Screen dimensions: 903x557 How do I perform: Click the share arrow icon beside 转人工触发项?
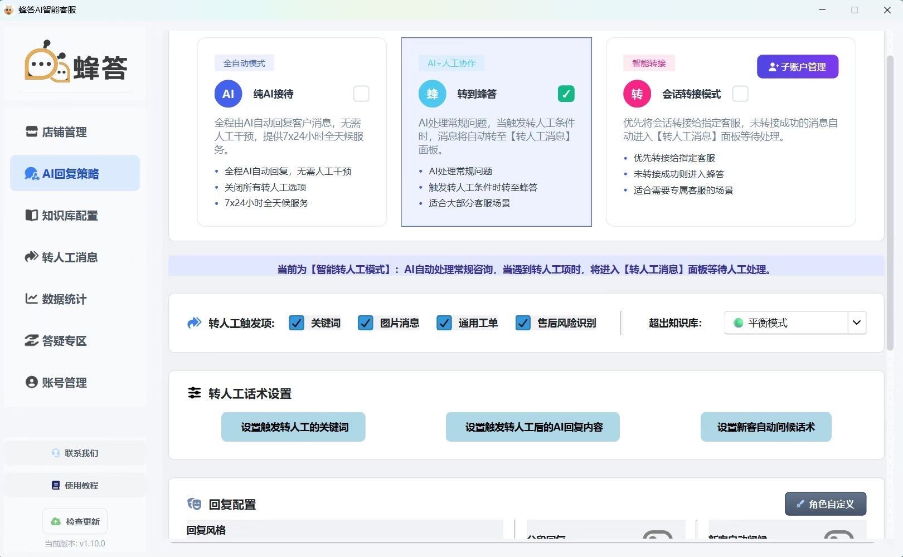(194, 323)
